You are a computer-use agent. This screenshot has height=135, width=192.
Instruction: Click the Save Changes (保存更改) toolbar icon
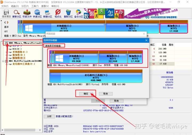(x=6, y=14)
